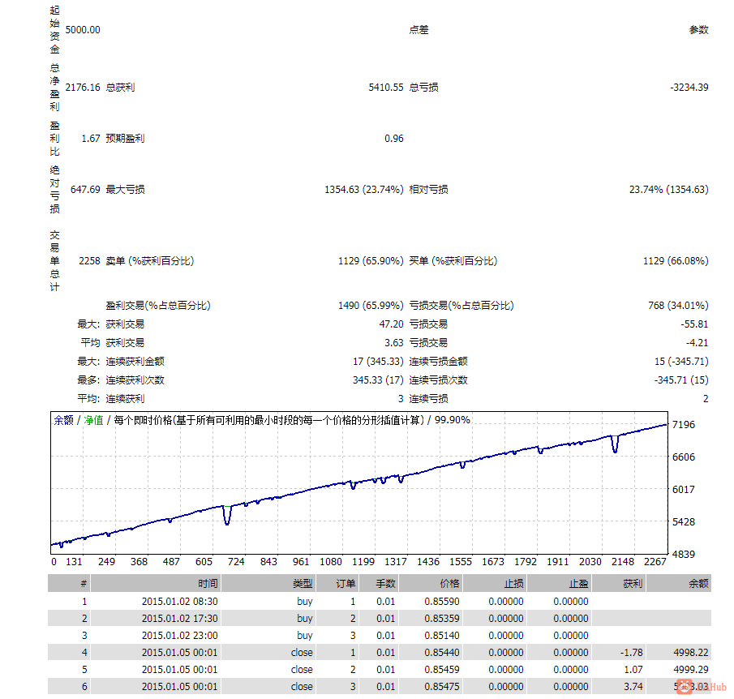Select time cell 2015.01.02 23:00
The height and width of the screenshot is (699, 734).
(x=180, y=636)
